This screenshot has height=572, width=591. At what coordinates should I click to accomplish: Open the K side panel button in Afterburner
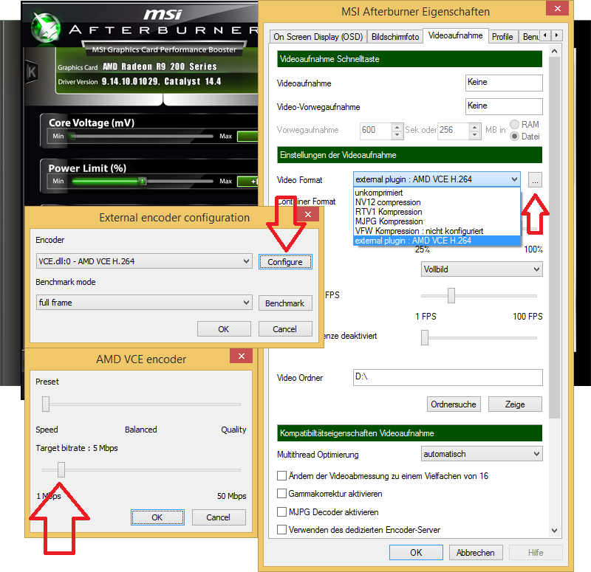tap(32, 72)
